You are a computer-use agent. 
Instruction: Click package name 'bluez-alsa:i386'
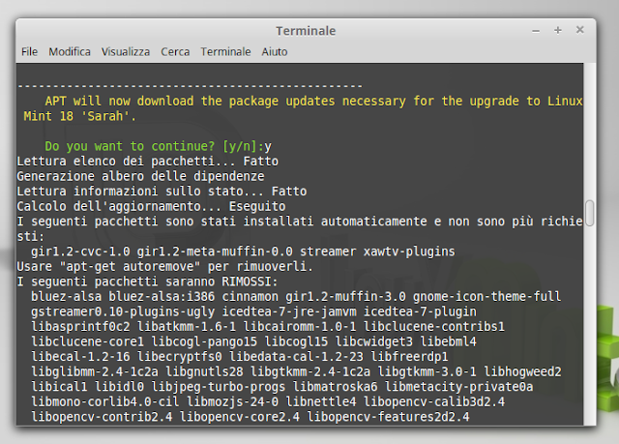[x=162, y=296]
